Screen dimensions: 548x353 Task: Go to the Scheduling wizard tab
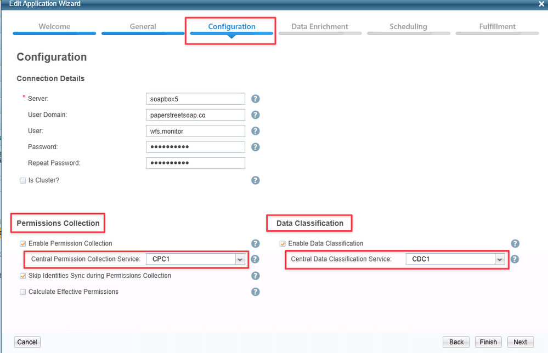408,27
